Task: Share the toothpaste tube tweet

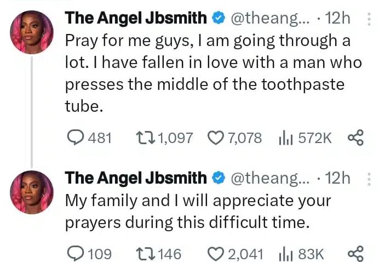Action: click(x=355, y=138)
